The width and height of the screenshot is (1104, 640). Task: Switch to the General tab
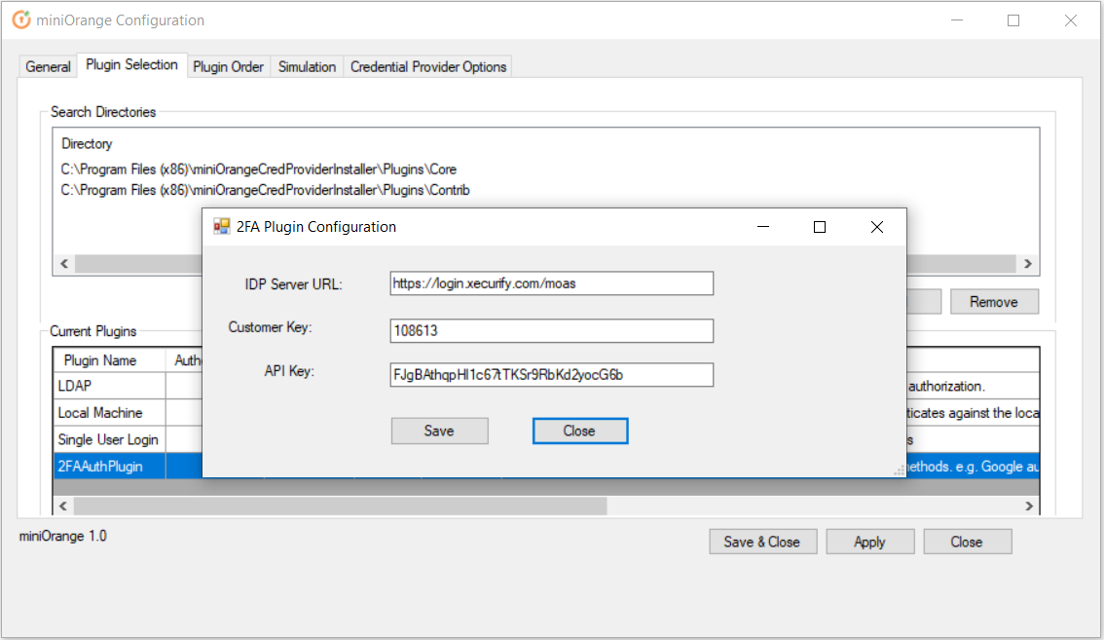click(48, 67)
